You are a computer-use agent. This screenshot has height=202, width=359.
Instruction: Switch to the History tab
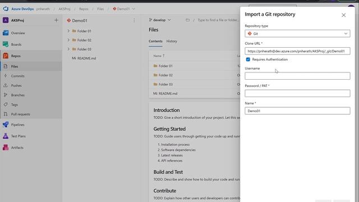(172, 41)
